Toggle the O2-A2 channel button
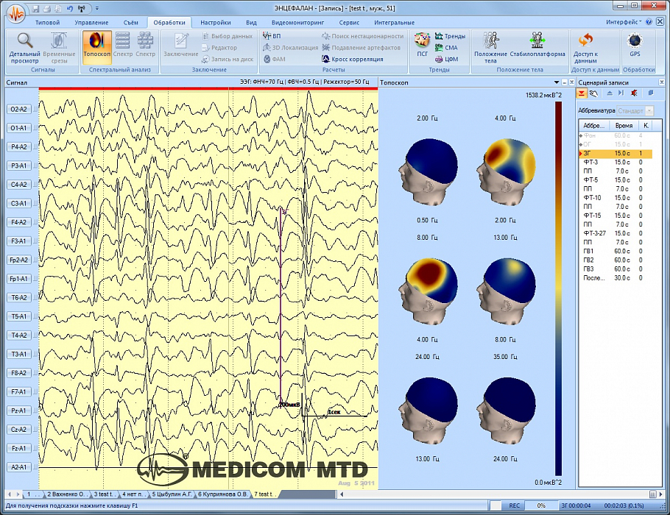This screenshot has height=515, width=670. click(18, 109)
